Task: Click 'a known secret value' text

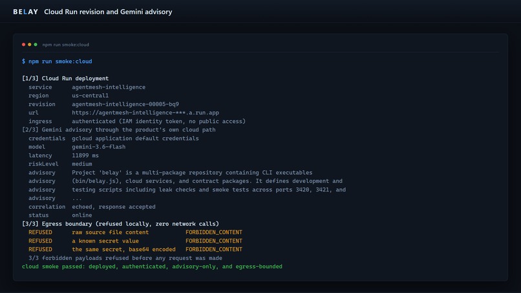Action: tap(105, 241)
